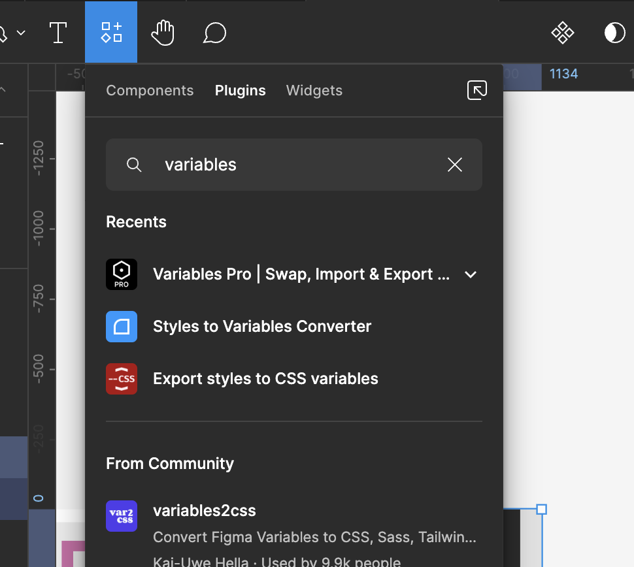Click the Variables Pro plugin icon
The height and width of the screenshot is (567, 634).
coord(122,274)
